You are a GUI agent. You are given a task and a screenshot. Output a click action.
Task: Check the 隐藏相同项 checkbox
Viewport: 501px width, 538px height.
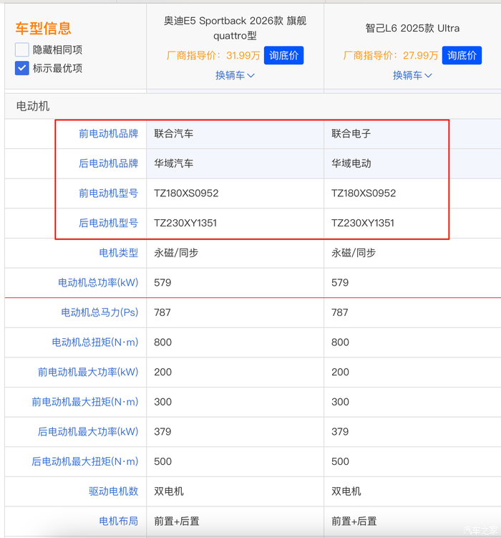(x=22, y=49)
